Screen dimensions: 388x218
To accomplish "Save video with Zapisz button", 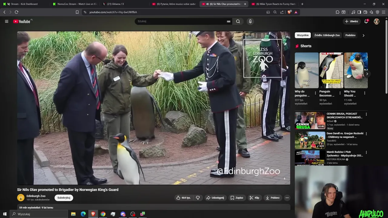I will coord(237,198).
